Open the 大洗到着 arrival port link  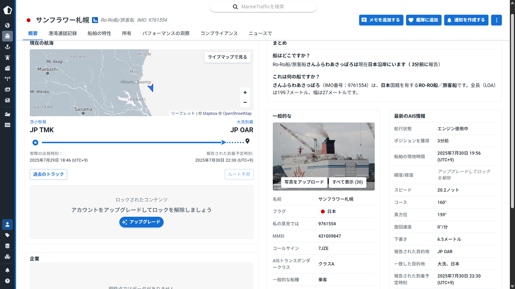[245, 122]
